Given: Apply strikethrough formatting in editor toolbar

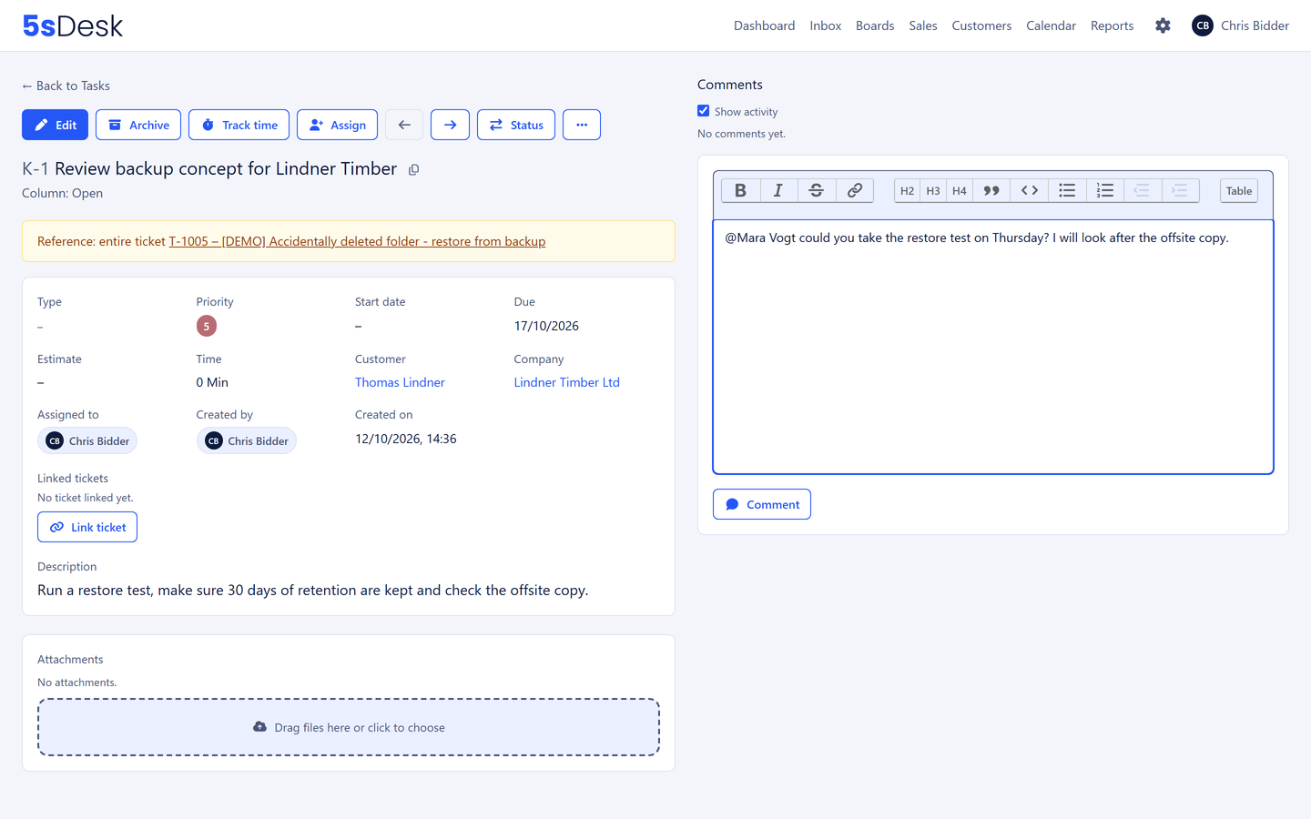Looking at the screenshot, I should [x=817, y=190].
